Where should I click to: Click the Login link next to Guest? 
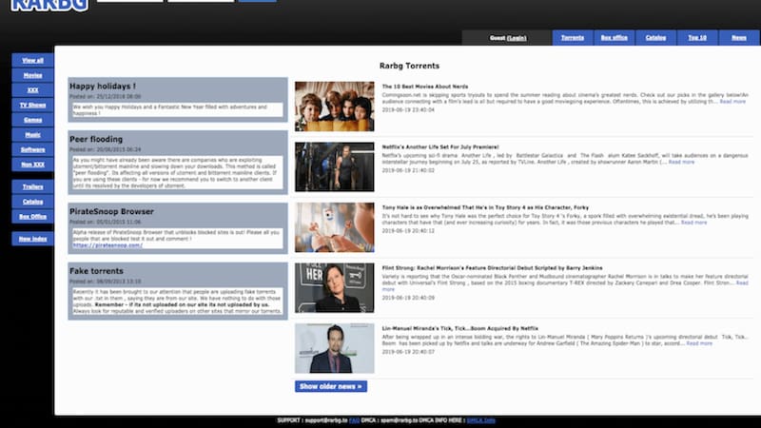[x=517, y=38]
